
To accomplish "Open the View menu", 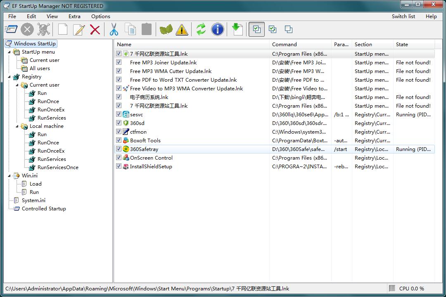I will pyautogui.click(x=52, y=16).
